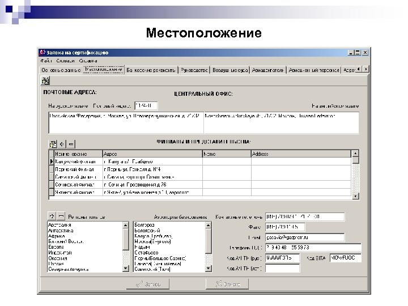Click down arrow of regions list scrollbar
This screenshot has height=306, width=408.
tap(126, 268)
